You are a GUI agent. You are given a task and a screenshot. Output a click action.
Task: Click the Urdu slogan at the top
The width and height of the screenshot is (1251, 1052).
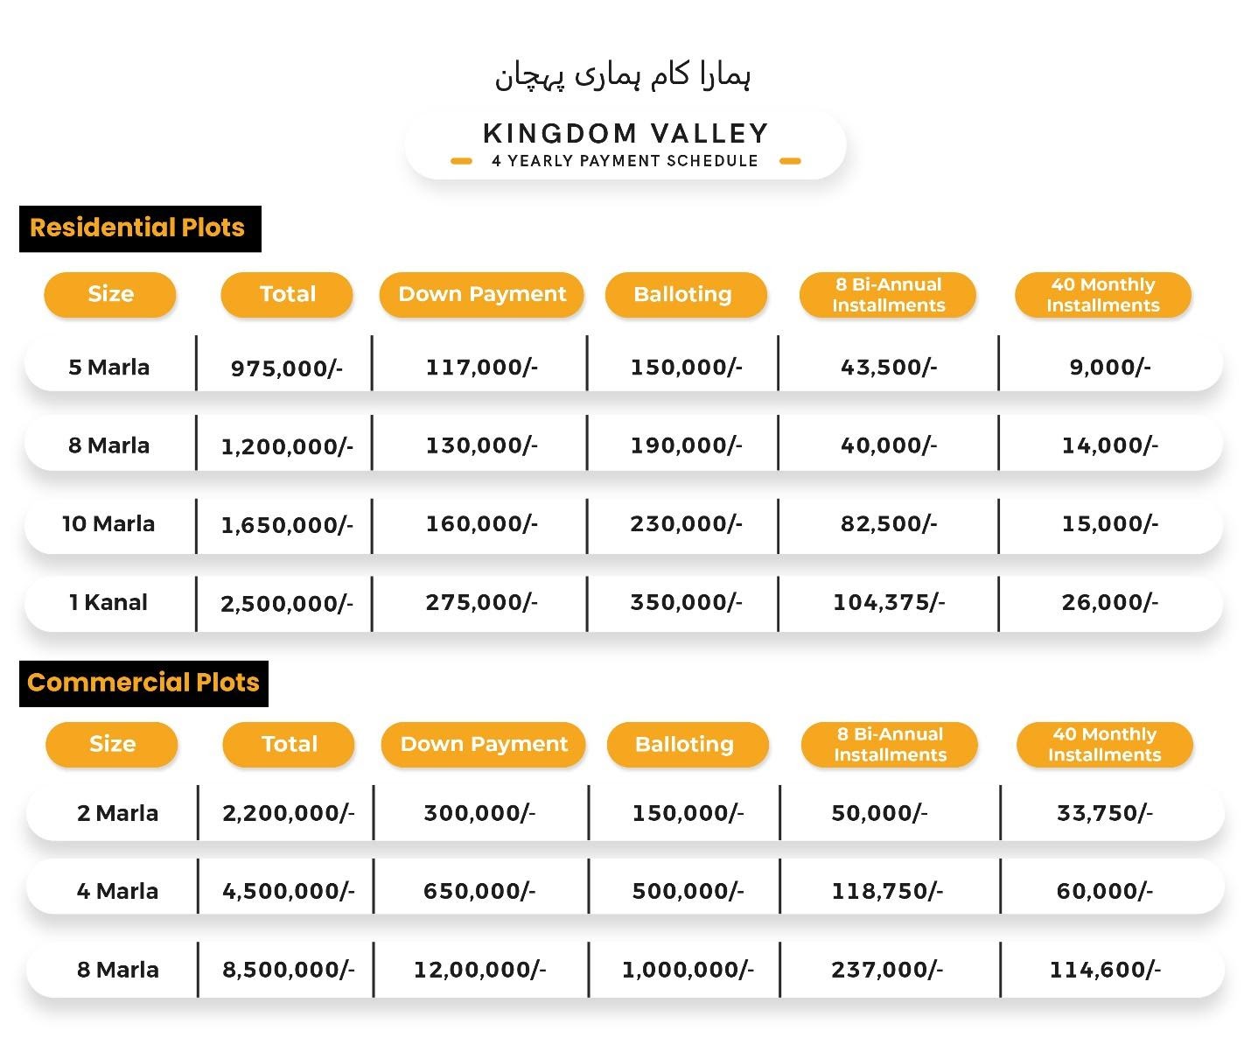click(x=623, y=76)
